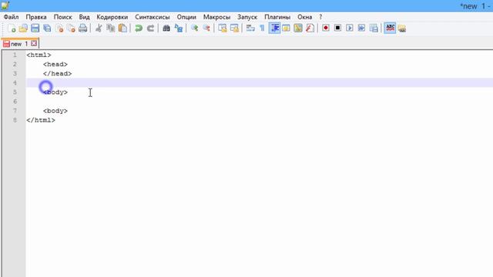Screen dimensions: 493x277
Task: Toggle ABC spell check toolbar button
Action: point(390,28)
